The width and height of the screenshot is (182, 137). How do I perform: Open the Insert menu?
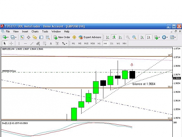[x=25, y=32]
